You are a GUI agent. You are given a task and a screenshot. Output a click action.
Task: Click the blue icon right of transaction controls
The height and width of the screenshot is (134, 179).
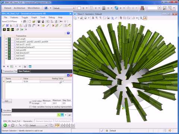pos(30,67)
